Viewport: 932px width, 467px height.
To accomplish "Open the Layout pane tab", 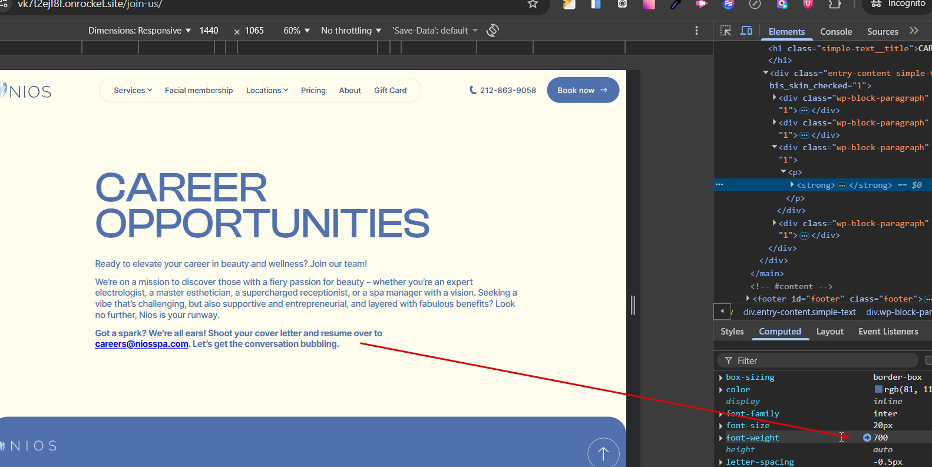I will (x=829, y=332).
